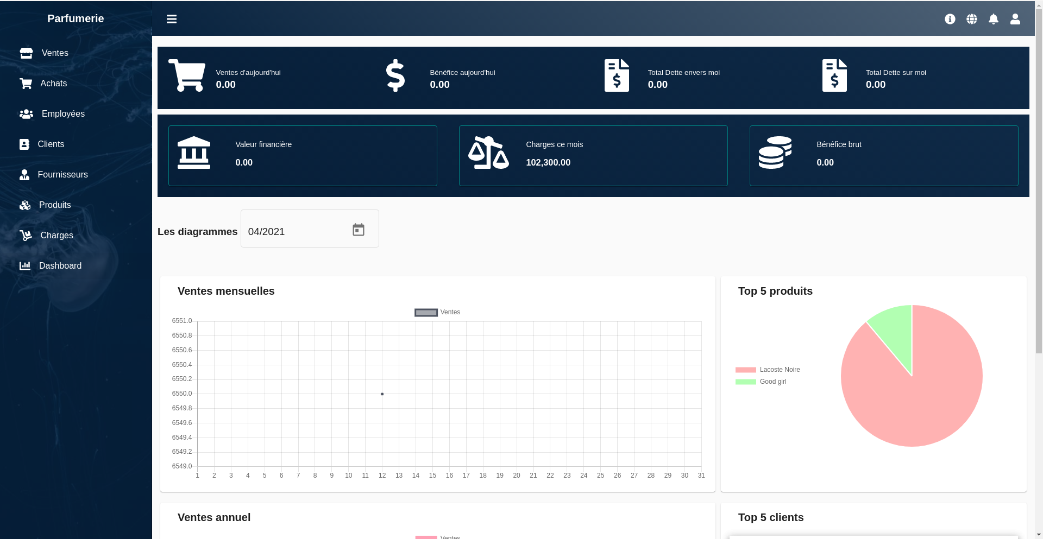Click the Top 5 produits heading
This screenshot has height=539, width=1043.
(x=775, y=291)
